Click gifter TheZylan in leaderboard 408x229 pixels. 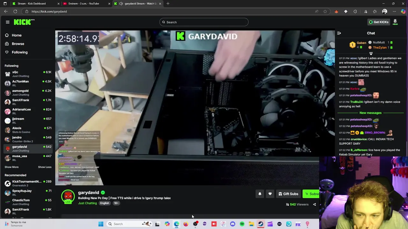tap(380, 47)
